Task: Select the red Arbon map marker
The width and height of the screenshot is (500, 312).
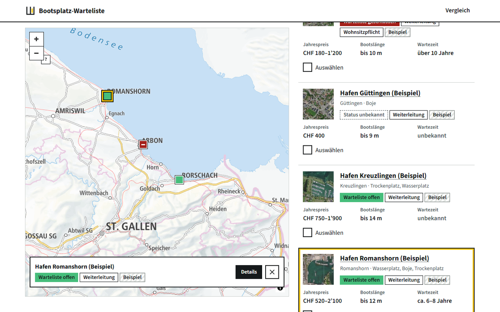Action: click(143, 145)
